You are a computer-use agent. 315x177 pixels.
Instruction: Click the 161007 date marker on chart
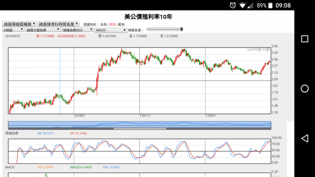(79, 116)
